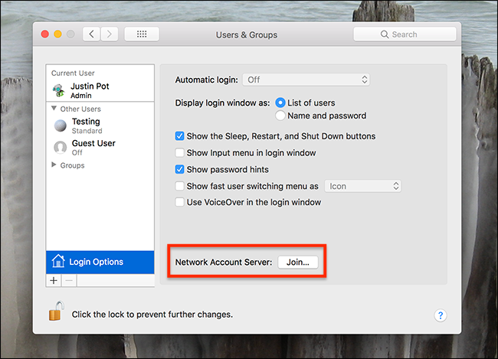Viewport: 498px width, 359px height.
Task: Click Justin Pot's account avatar
Action: (60, 91)
